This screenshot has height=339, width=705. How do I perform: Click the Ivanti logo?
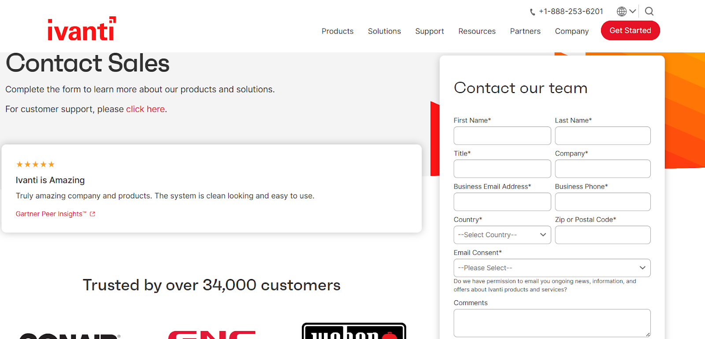pyautogui.click(x=82, y=29)
